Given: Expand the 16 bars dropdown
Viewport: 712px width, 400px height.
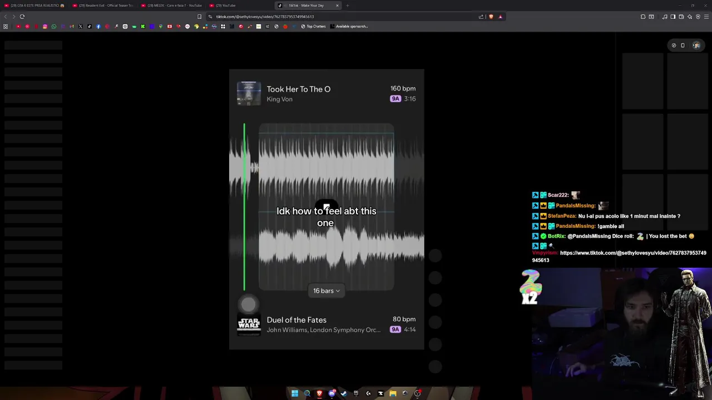Looking at the screenshot, I should coord(327,291).
